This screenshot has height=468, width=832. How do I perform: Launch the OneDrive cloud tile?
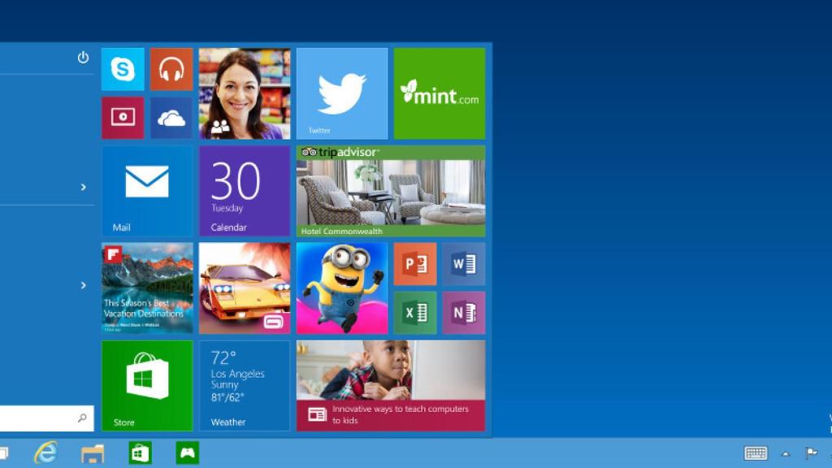(x=171, y=118)
